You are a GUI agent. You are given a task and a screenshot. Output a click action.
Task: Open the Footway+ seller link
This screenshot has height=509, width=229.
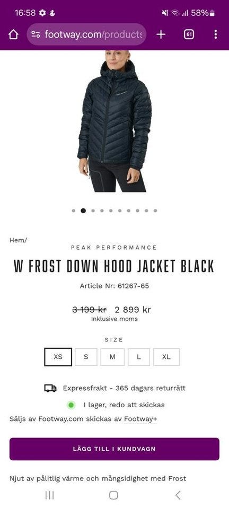140,419
